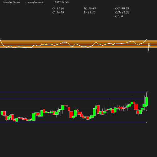
Task: Click the price axis label "9"
Action: click(x=147, y=111)
